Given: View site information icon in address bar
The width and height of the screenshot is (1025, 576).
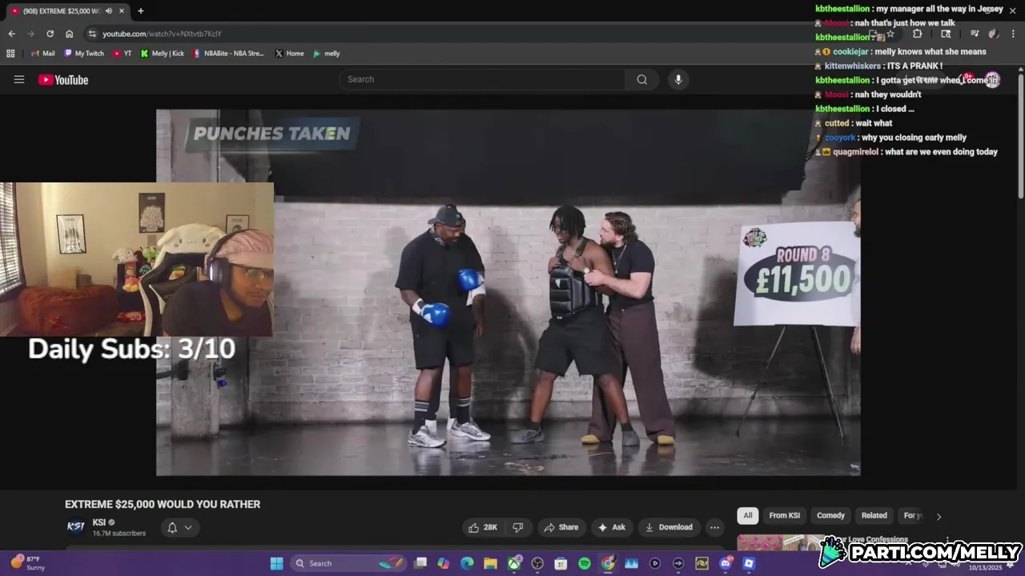Looking at the screenshot, I should pyautogui.click(x=92, y=34).
